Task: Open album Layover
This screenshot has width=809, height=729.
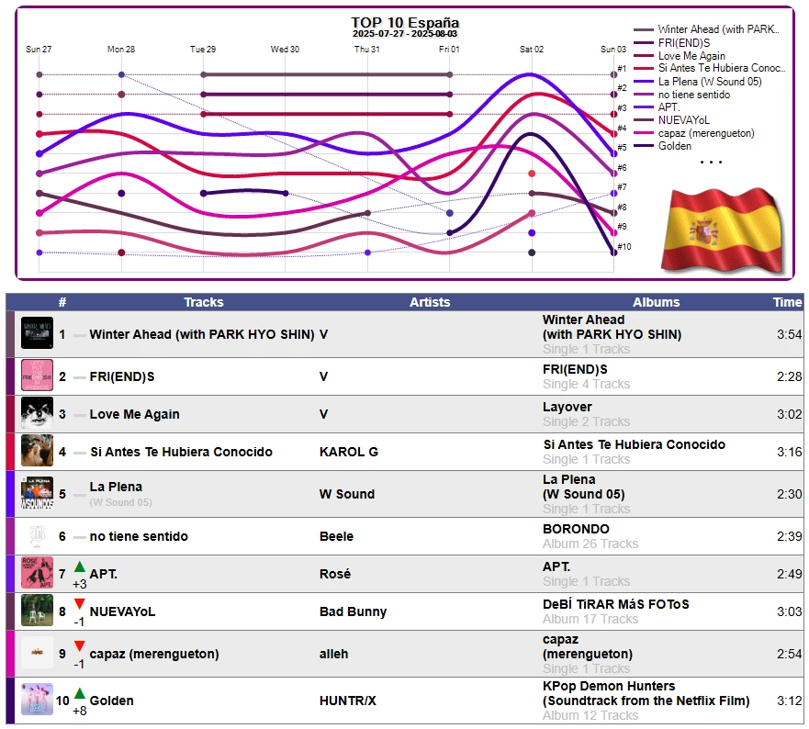Action: click(567, 407)
